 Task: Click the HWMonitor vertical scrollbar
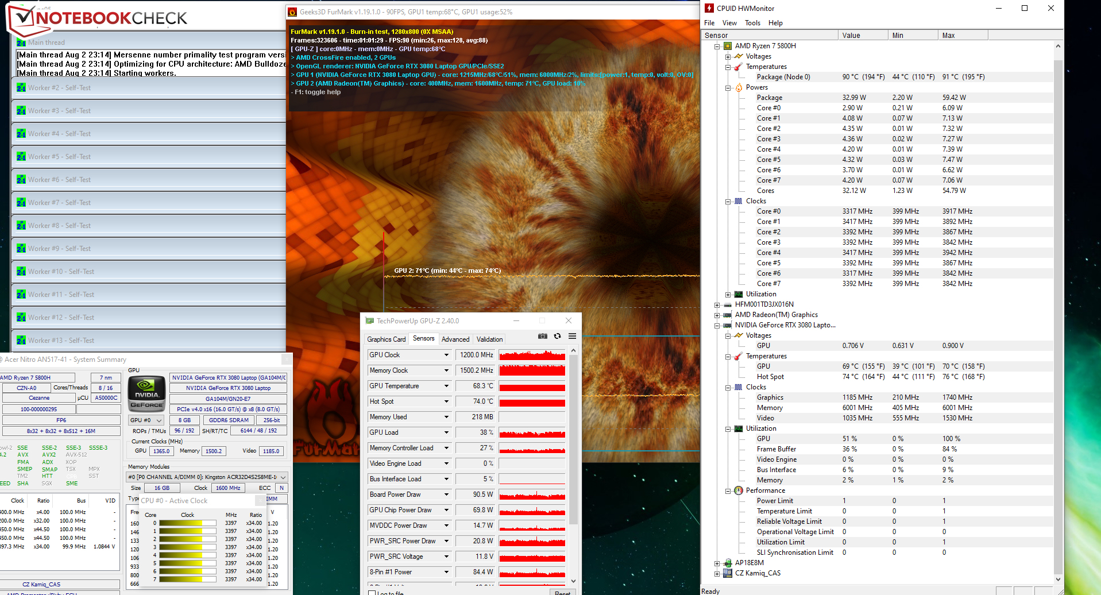pyautogui.click(x=1058, y=313)
